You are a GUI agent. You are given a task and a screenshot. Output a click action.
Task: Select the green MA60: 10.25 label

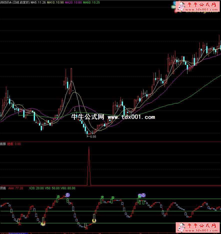click(91, 2)
